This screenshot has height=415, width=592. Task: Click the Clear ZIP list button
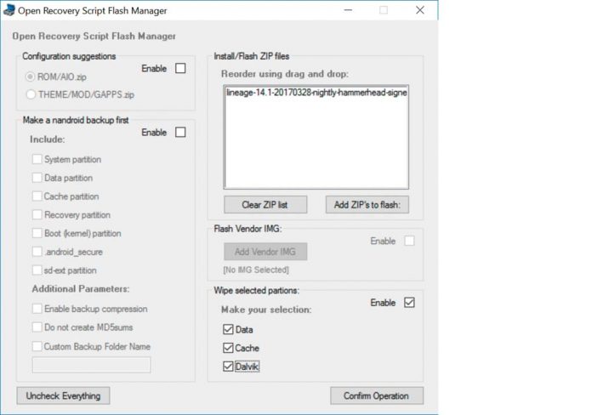click(x=265, y=204)
